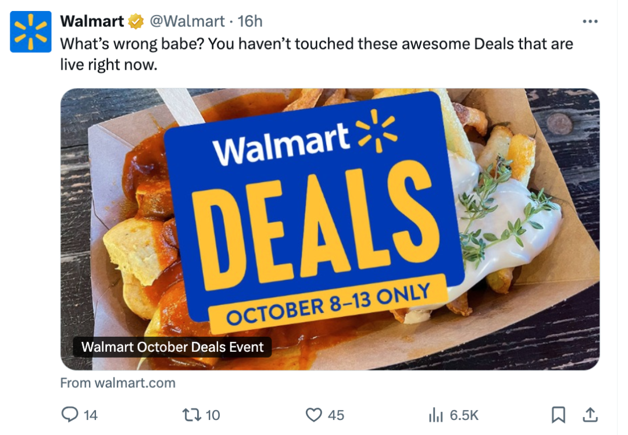Image resolution: width=628 pixels, height=435 pixels.
Task: Like the post with the heart icon
Action: [313, 415]
